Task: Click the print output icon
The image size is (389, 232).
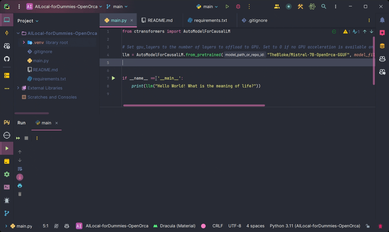Action: [x=20, y=186]
